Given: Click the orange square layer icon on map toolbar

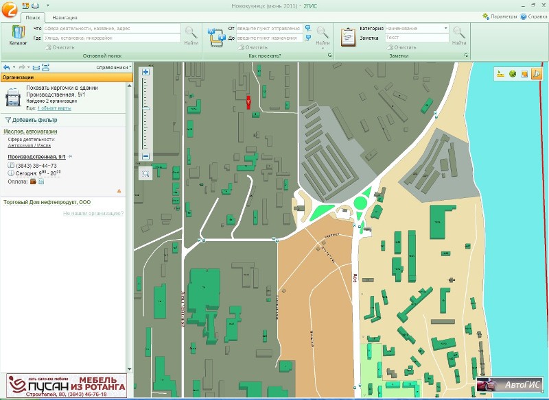Looking at the screenshot, I should point(524,74).
